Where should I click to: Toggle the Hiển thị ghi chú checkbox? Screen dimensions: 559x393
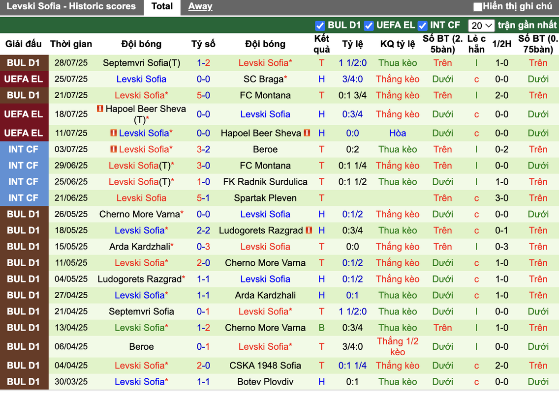point(477,6)
